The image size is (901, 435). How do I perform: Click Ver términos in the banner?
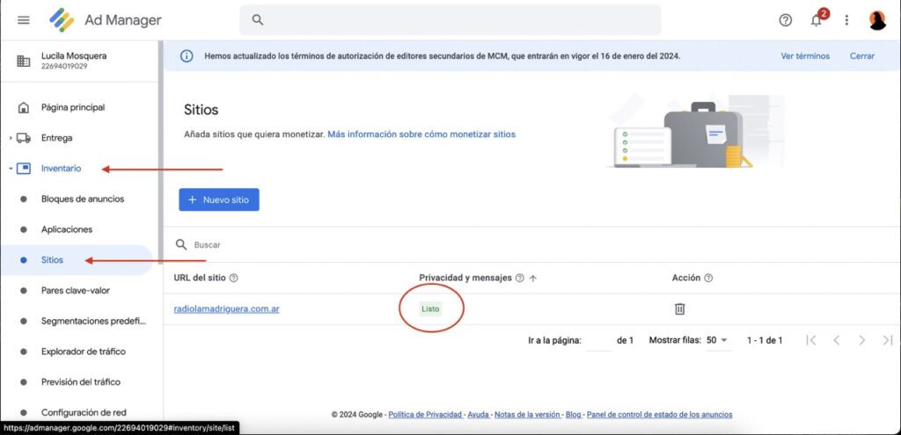[804, 56]
